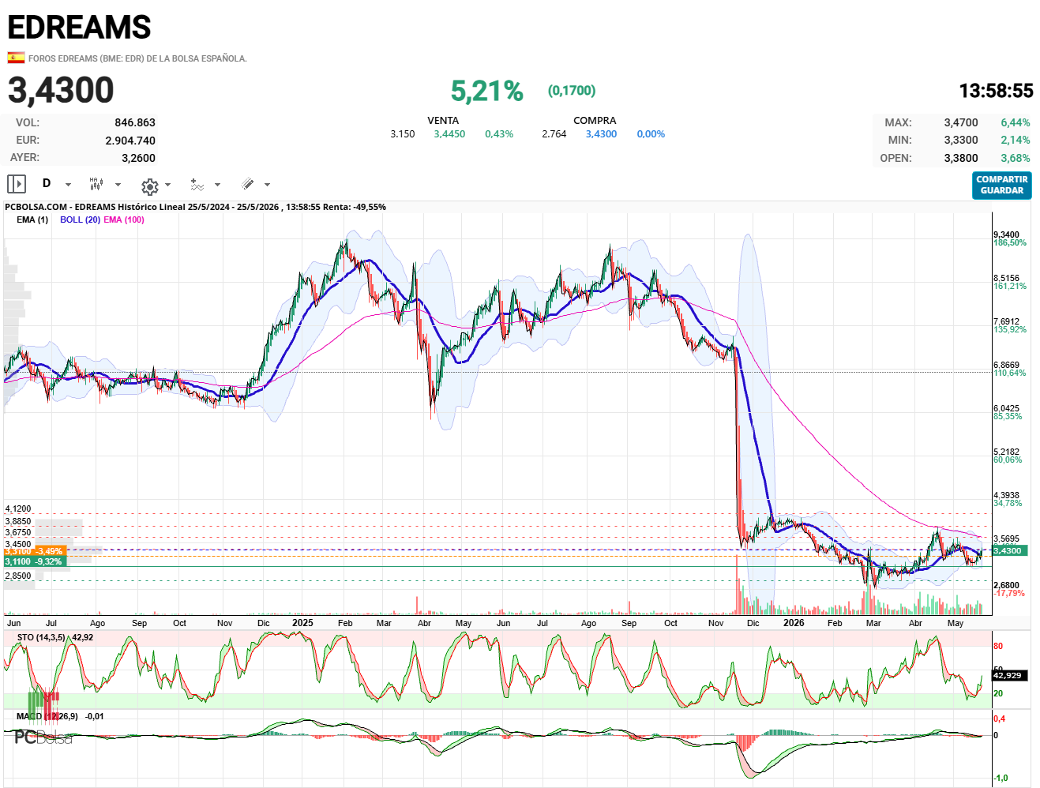1040x788 pixels.
Task: Open chart settings gear icon
Action: click(149, 186)
